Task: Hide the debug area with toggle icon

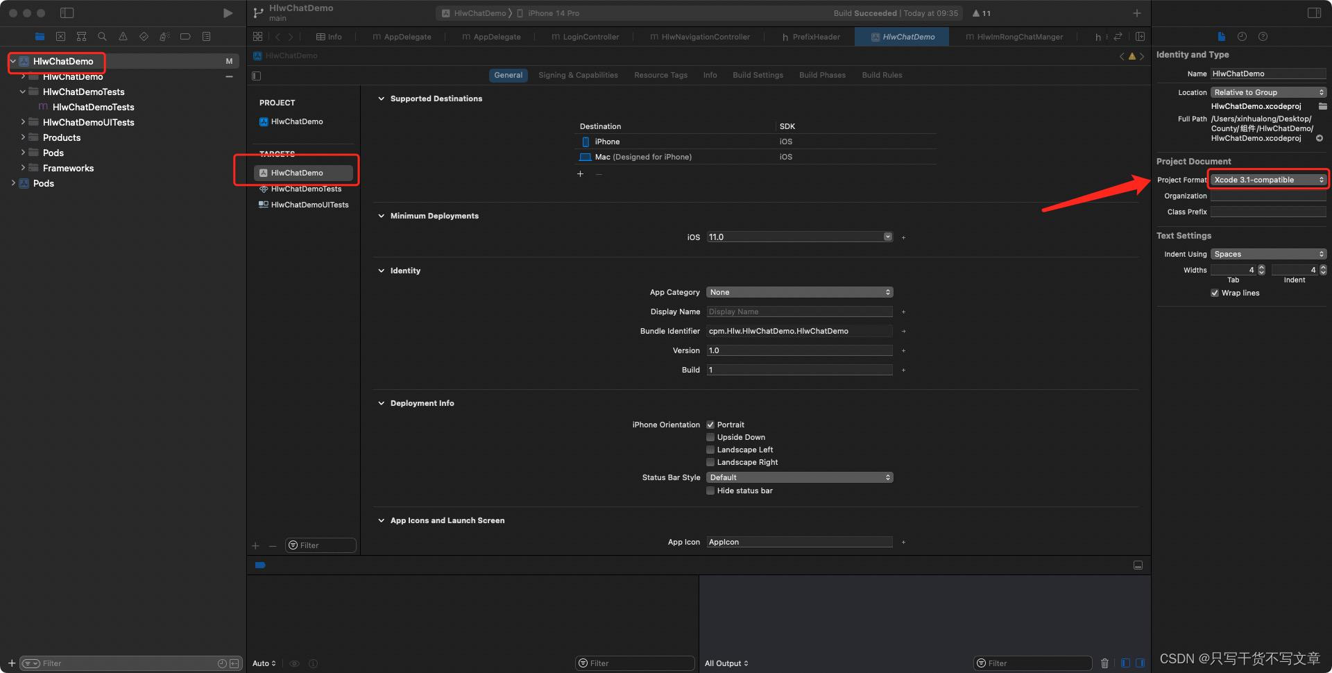Action: pos(1138,565)
